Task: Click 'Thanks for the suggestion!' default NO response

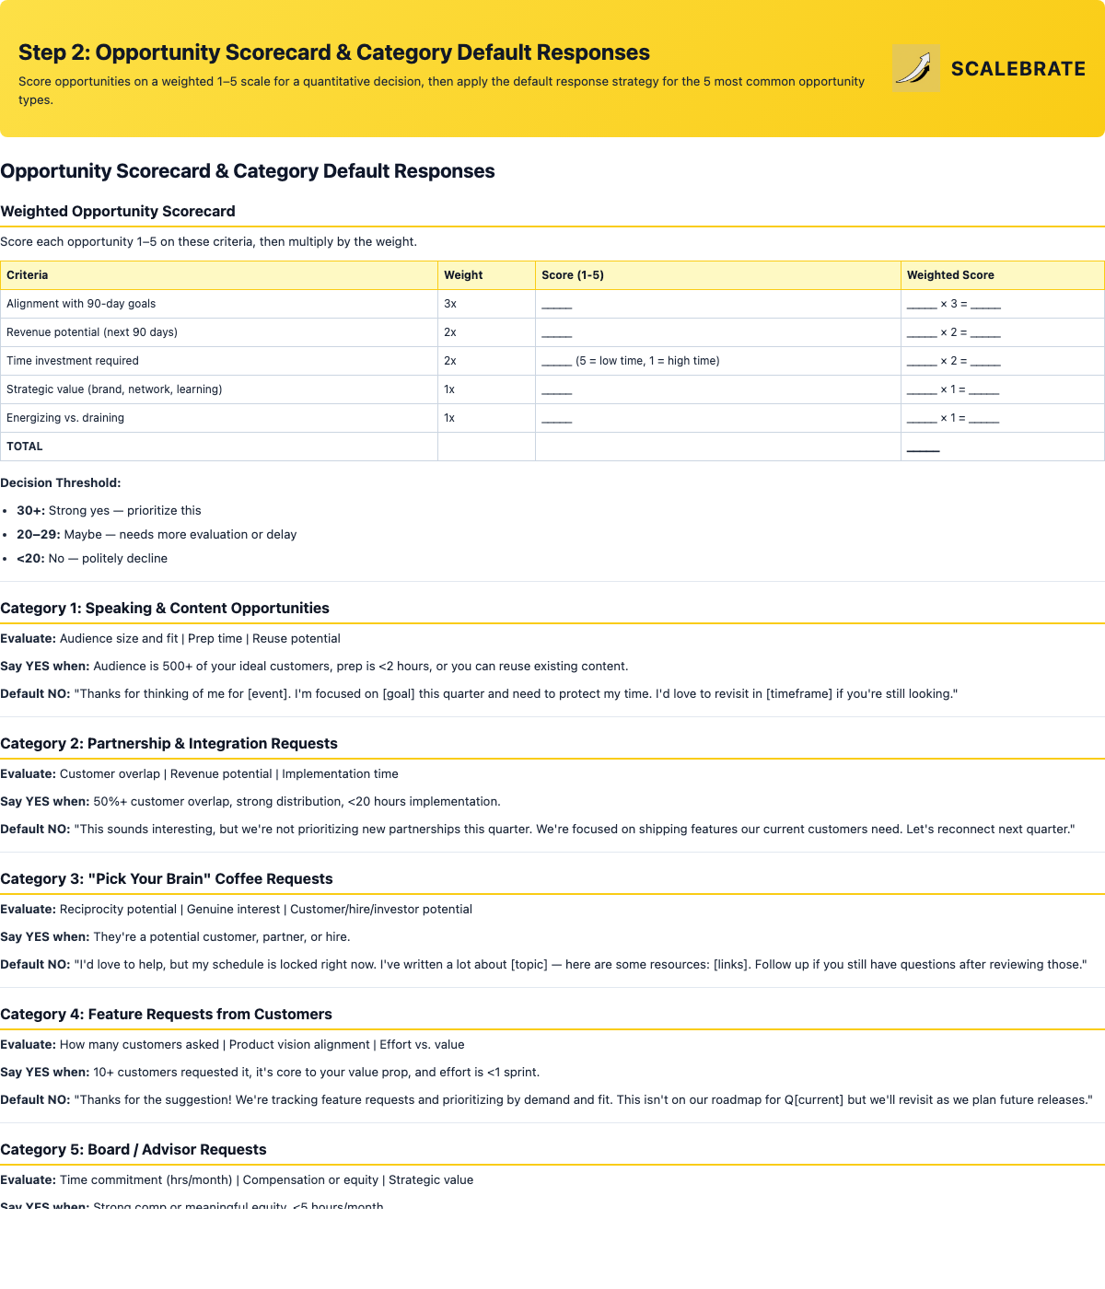Action: [x=546, y=1099]
